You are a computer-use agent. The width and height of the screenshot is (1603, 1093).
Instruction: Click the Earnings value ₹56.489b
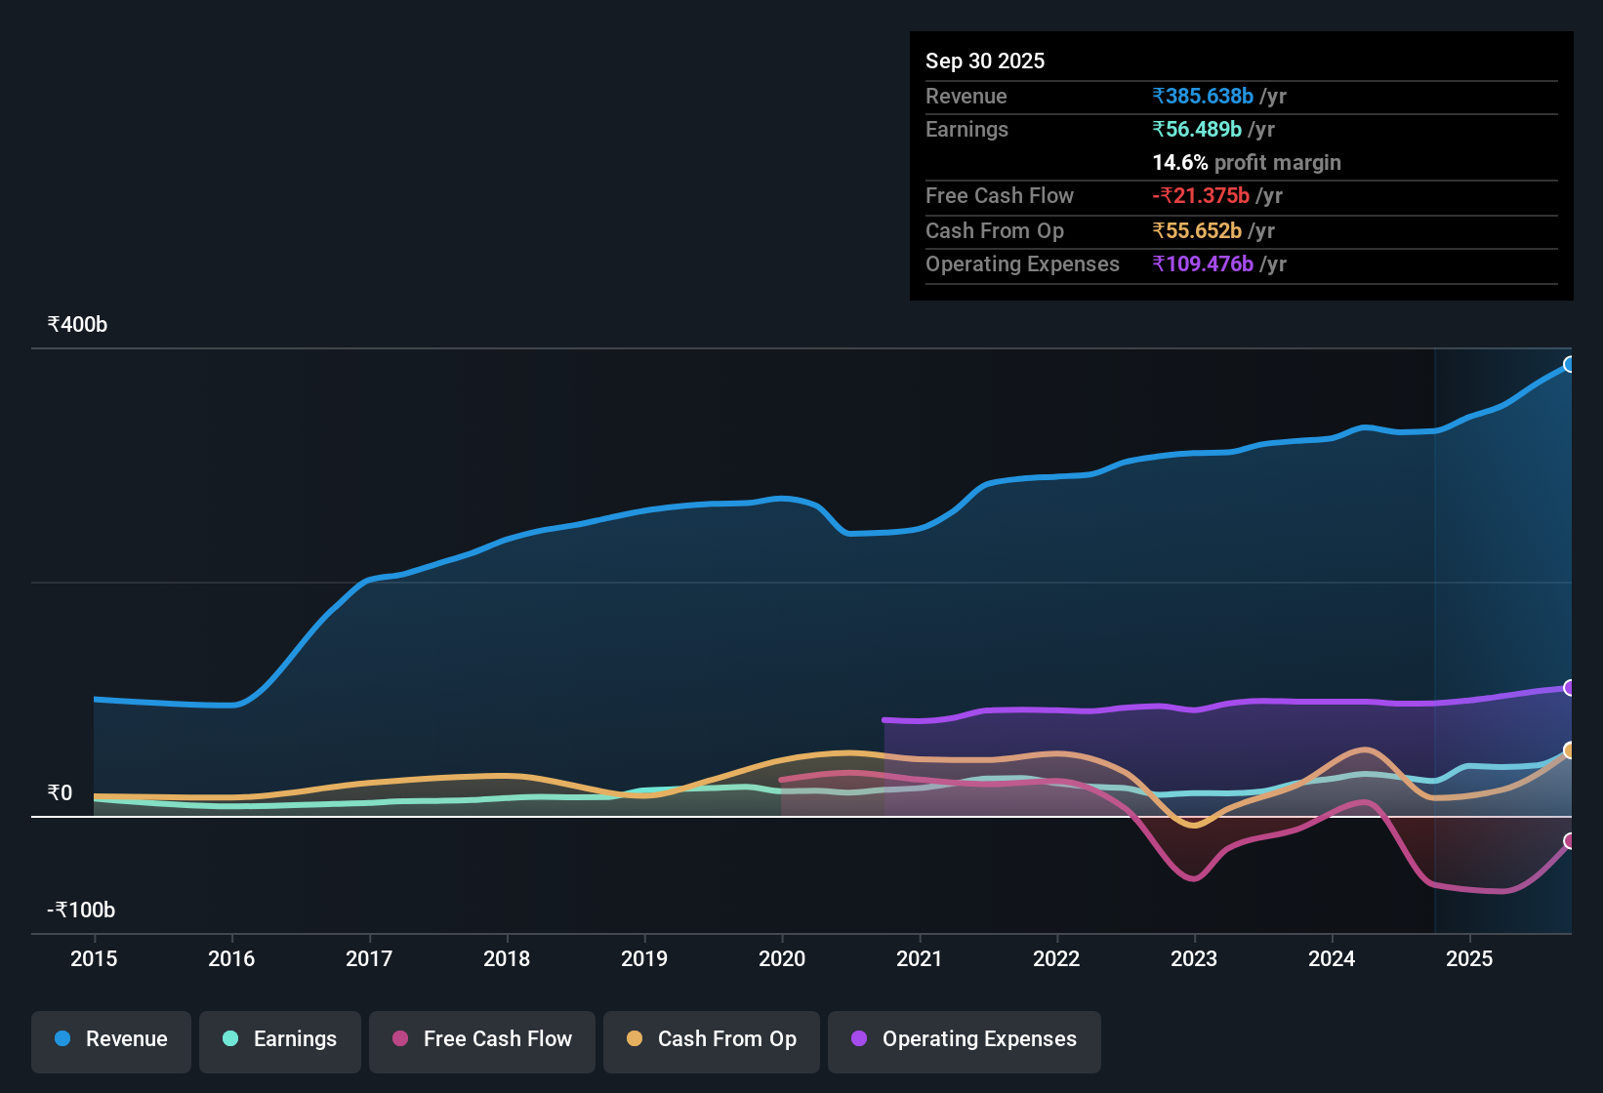[1198, 129]
